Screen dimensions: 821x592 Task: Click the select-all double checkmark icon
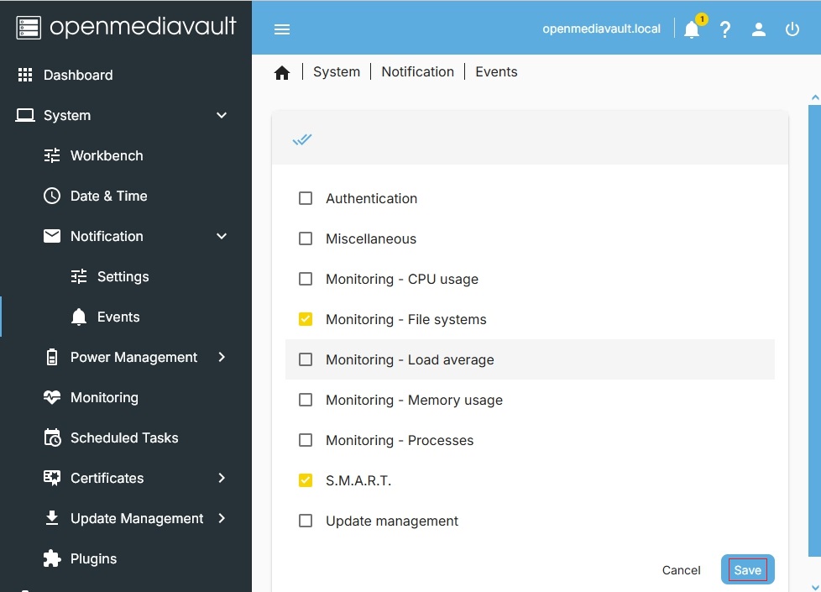tap(302, 139)
